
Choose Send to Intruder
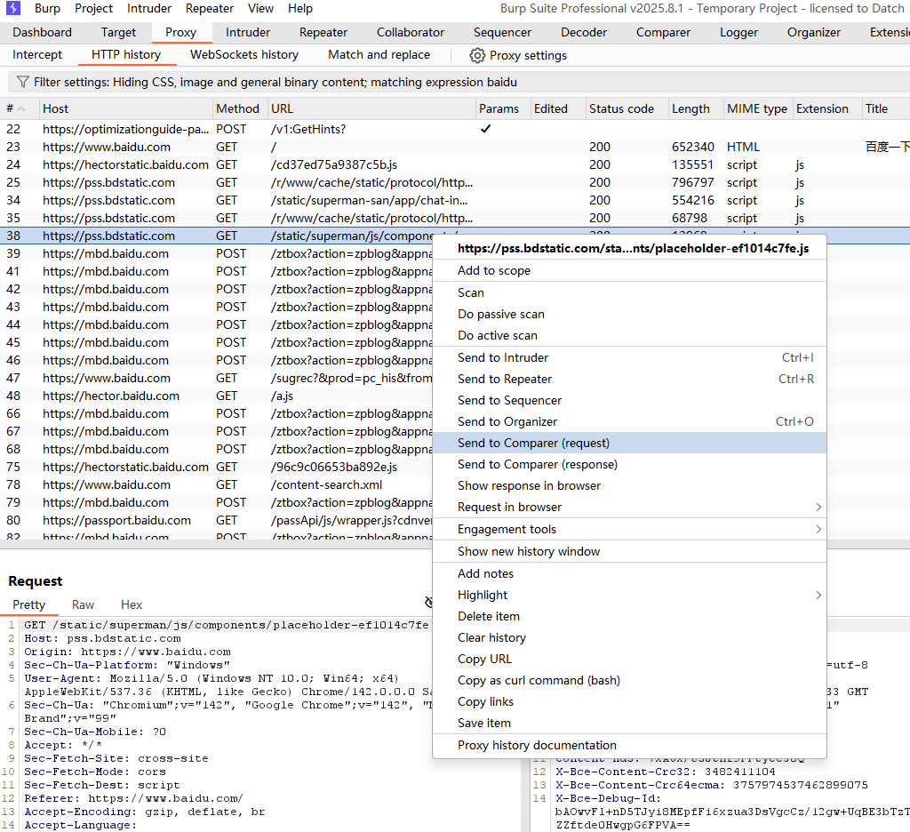coord(630,357)
